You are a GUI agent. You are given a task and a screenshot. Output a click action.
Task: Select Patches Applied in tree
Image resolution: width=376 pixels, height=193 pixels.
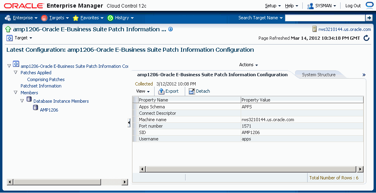click(36, 73)
